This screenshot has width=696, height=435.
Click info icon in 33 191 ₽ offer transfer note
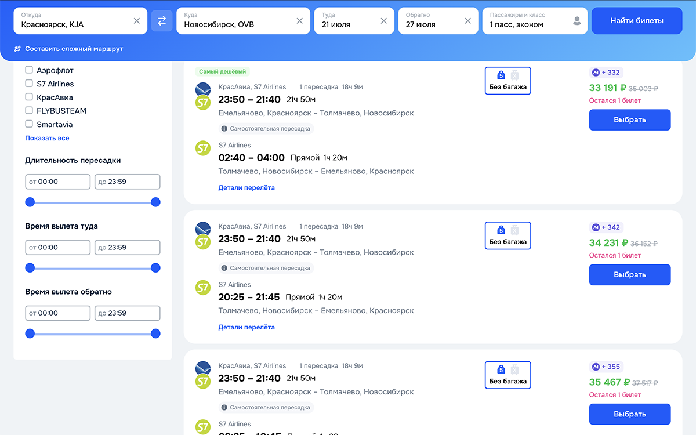pos(224,129)
